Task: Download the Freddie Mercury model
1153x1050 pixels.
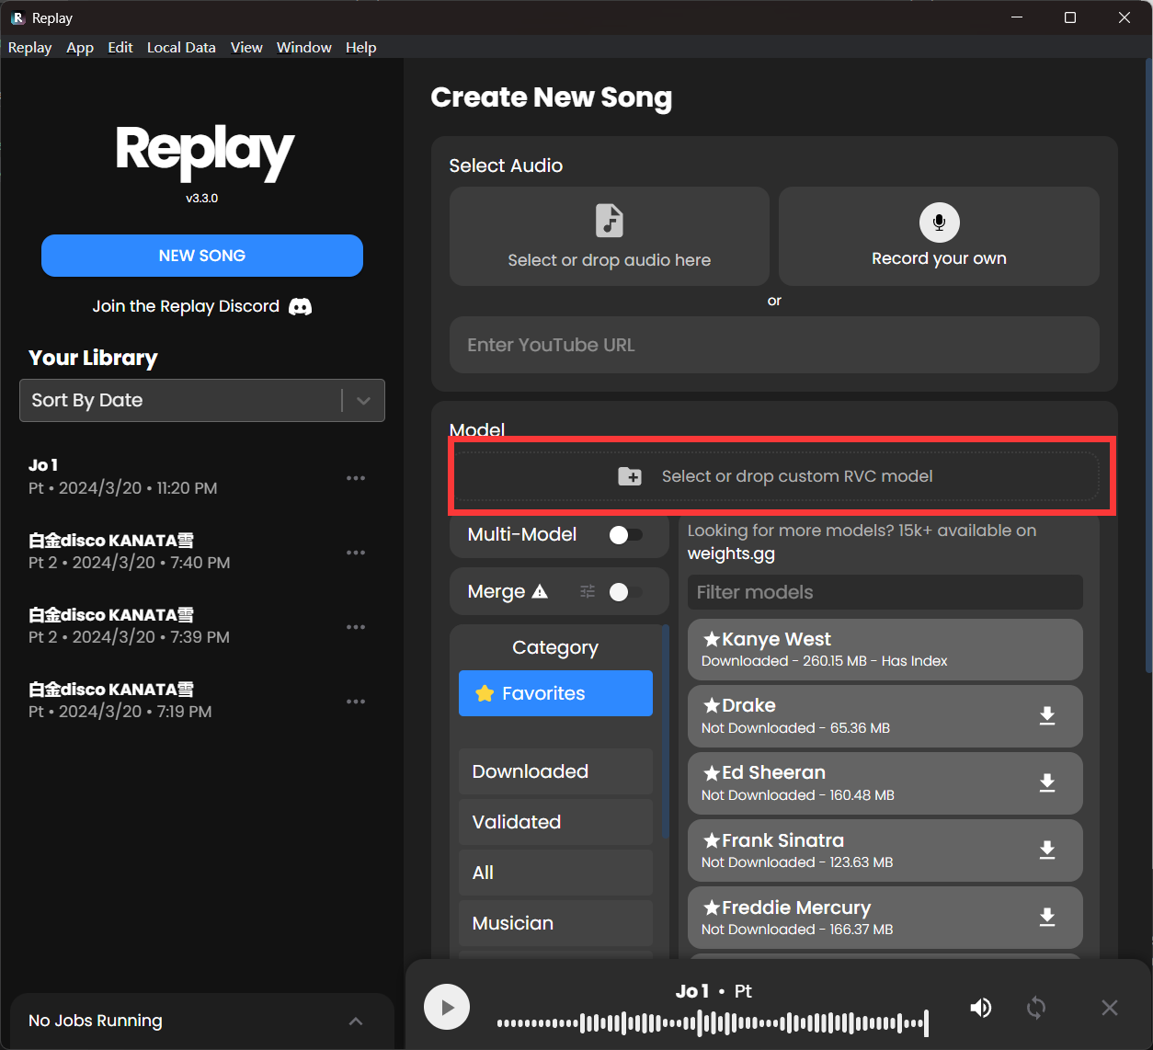Action: coord(1047,918)
